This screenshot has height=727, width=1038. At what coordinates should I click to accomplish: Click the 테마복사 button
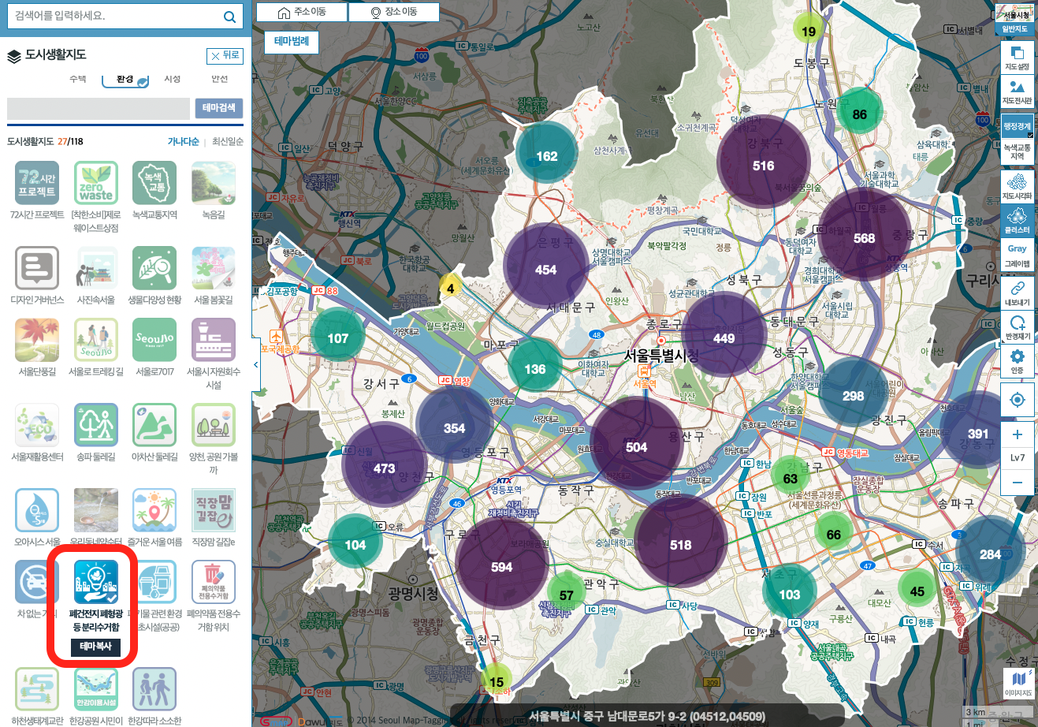click(95, 647)
